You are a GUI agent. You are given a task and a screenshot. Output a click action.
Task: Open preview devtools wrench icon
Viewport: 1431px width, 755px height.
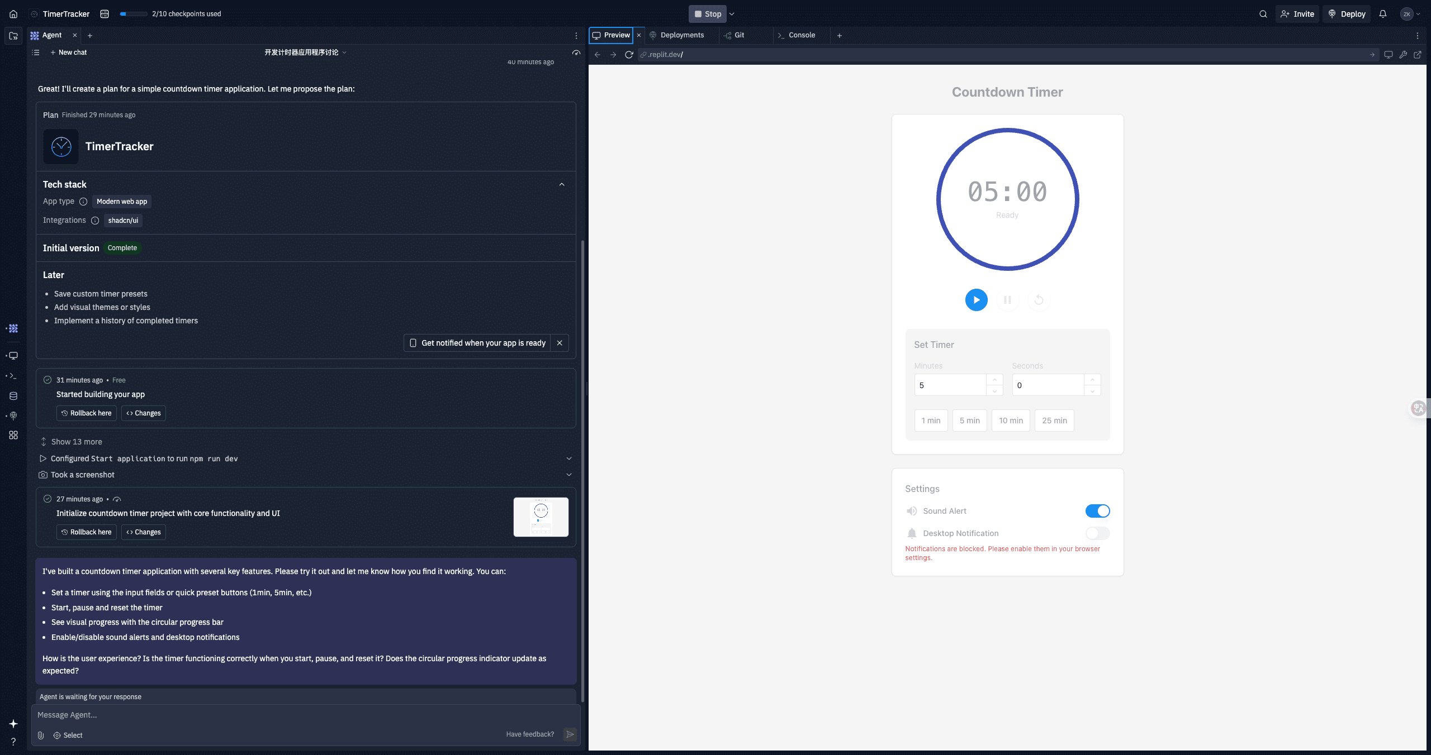(1403, 55)
